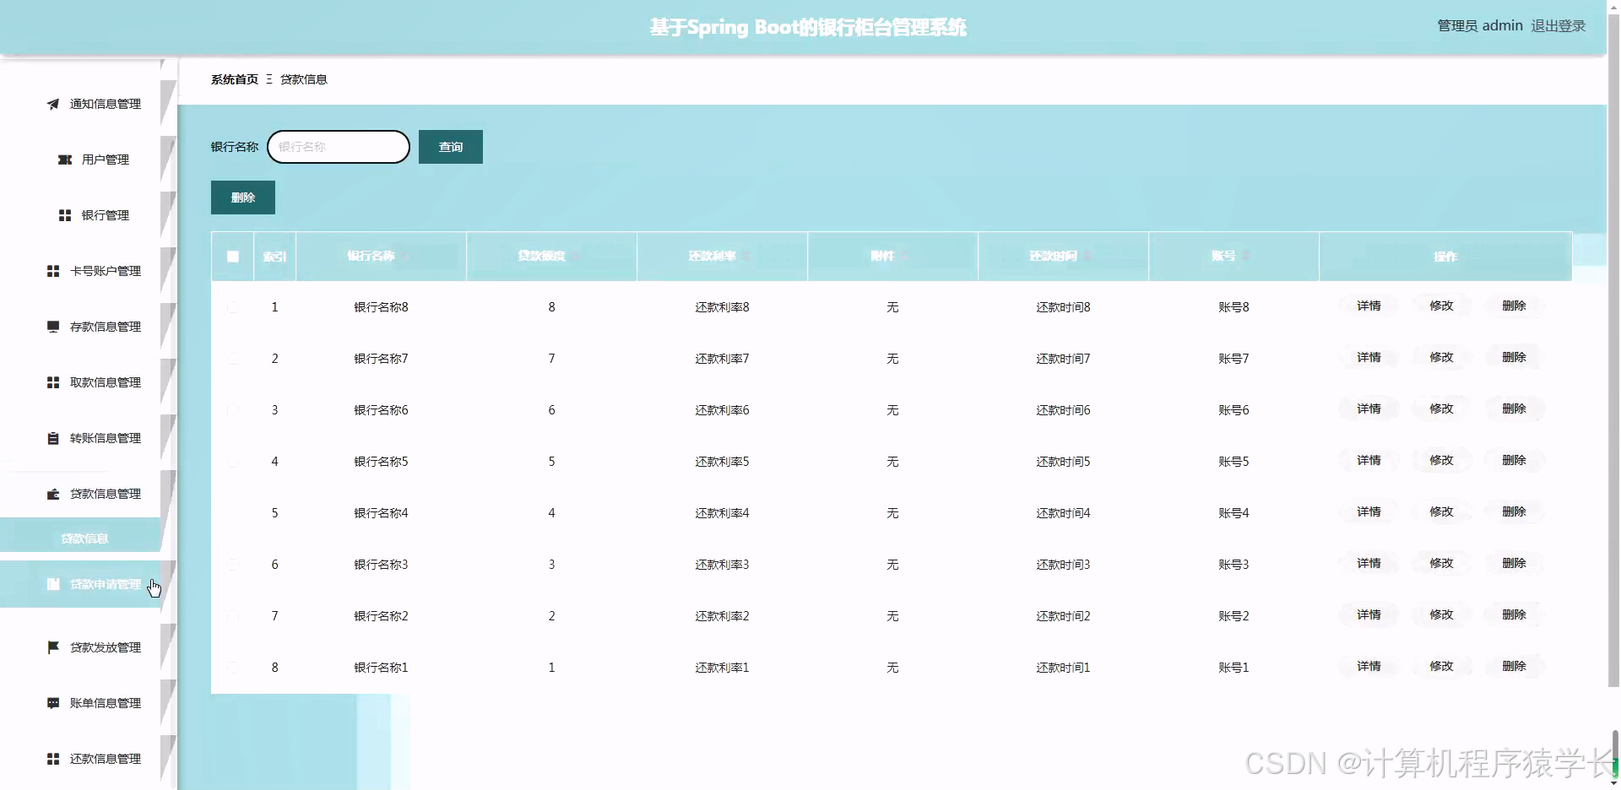
Task: Toggle the select-all checkbox in table header
Action: pyautogui.click(x=233, y=257)
